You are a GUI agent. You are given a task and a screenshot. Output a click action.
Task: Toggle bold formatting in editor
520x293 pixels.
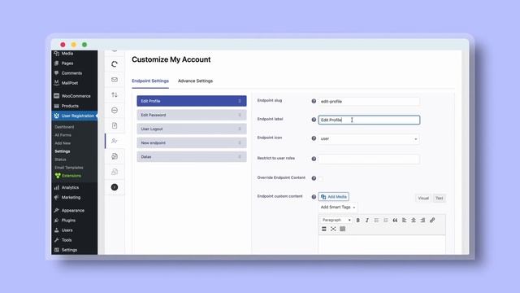pyautogui.click(x=357, y=221)
